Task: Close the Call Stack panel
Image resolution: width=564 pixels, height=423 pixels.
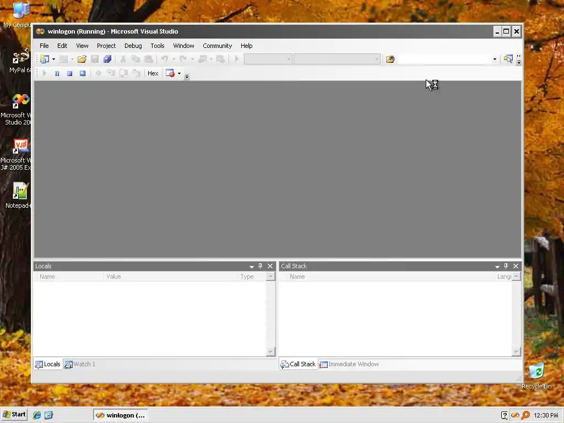Action: pyautogui.click(x=516, y=266)
